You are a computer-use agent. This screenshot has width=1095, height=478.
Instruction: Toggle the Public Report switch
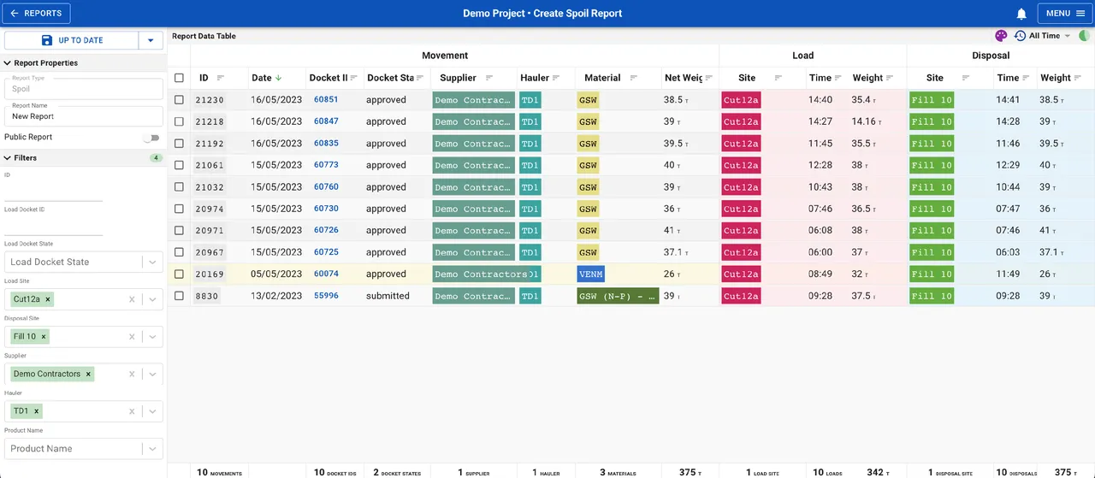151,137
